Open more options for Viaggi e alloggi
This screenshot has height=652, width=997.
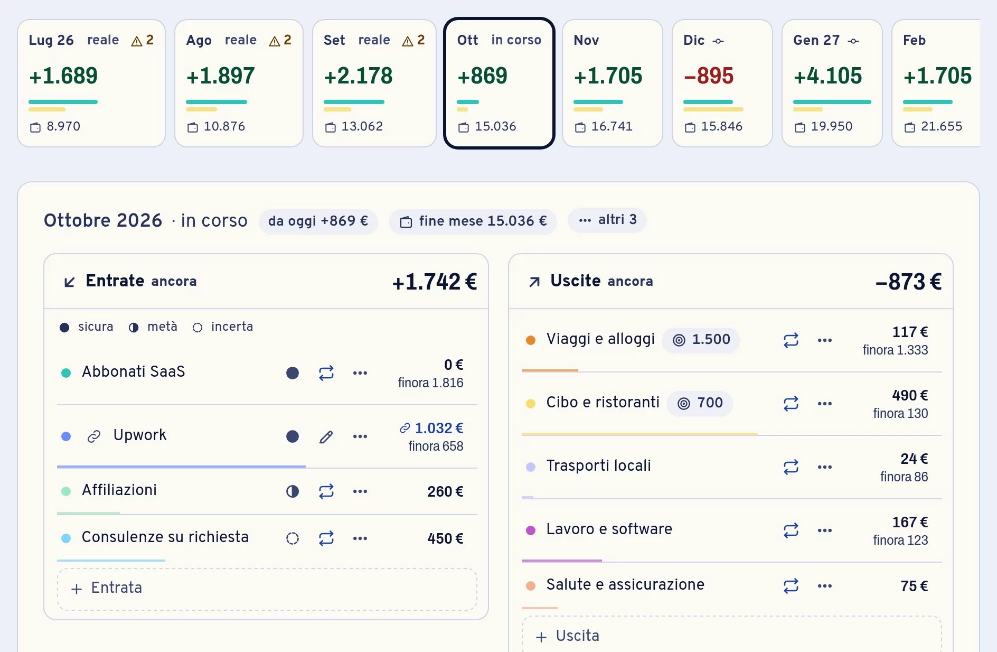(825, 340)
